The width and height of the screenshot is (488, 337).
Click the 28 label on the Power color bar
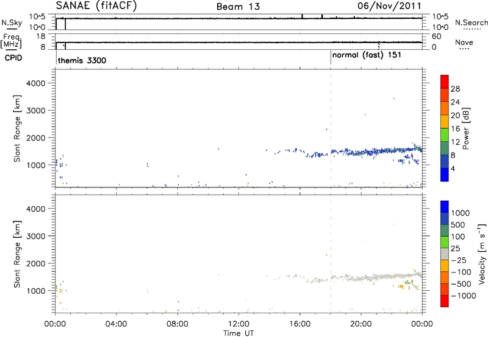point(455,89)
